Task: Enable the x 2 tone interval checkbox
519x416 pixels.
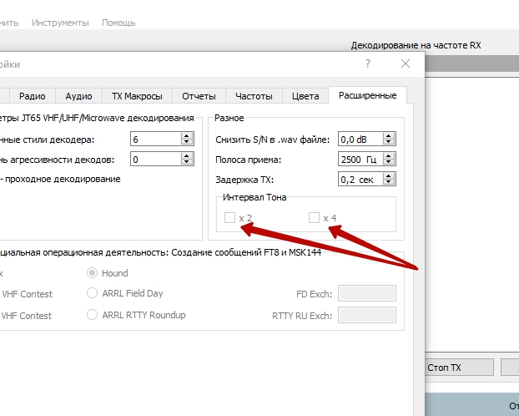Action: click(229, 218)
